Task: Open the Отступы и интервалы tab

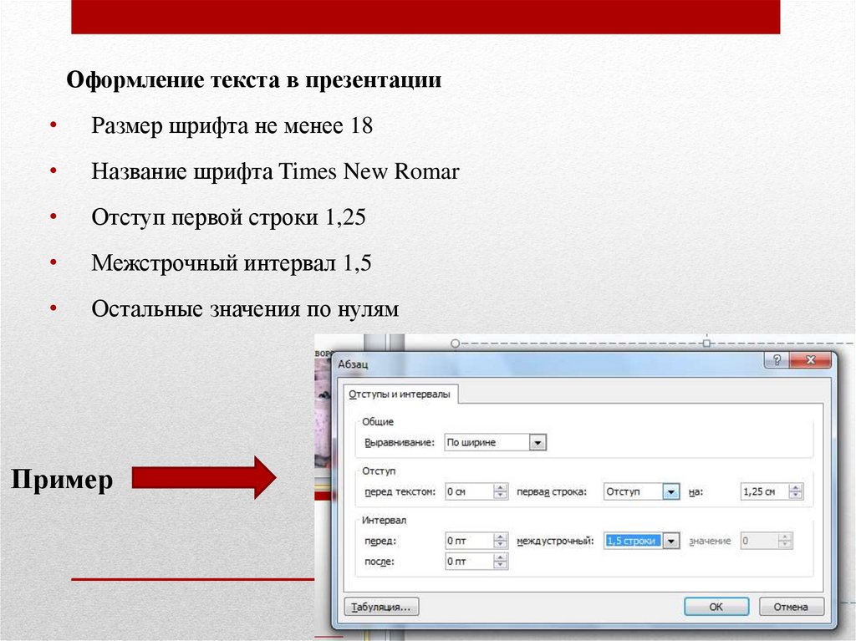Action: click(x=400, y=394)
